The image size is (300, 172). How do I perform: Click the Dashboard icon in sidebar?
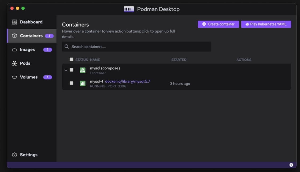point(14,22)
